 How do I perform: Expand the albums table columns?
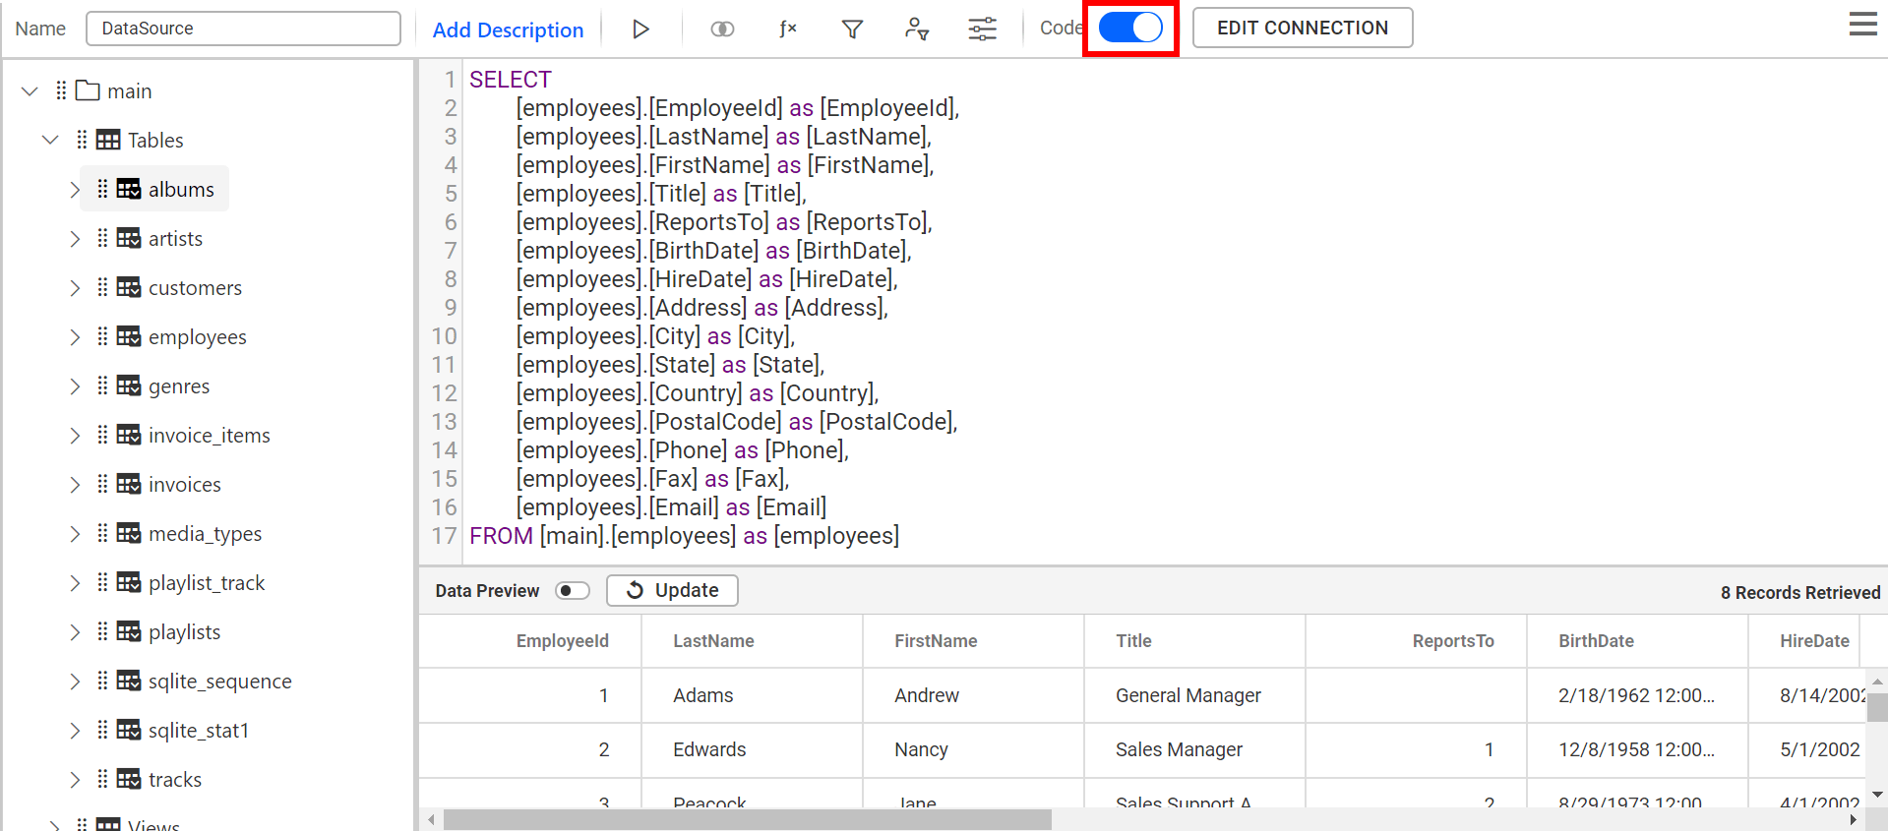point(75,189)
